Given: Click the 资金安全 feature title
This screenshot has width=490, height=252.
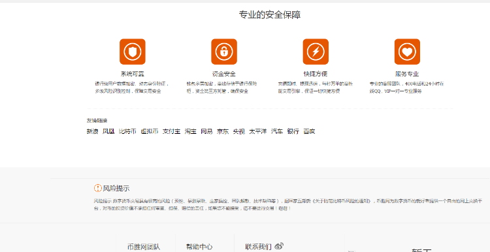Looking at the screenshot, I should click(x=224, y=74).
